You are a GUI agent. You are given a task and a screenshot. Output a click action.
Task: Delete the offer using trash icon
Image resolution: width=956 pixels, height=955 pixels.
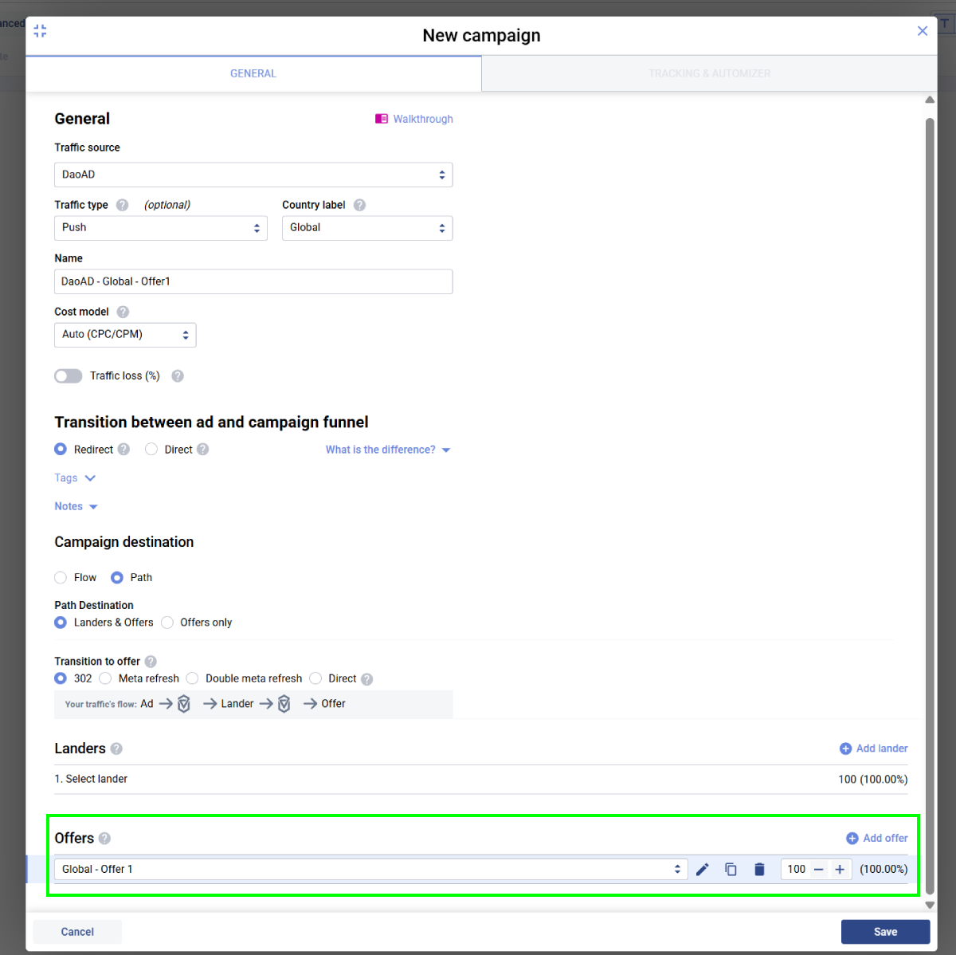(759, 869)
